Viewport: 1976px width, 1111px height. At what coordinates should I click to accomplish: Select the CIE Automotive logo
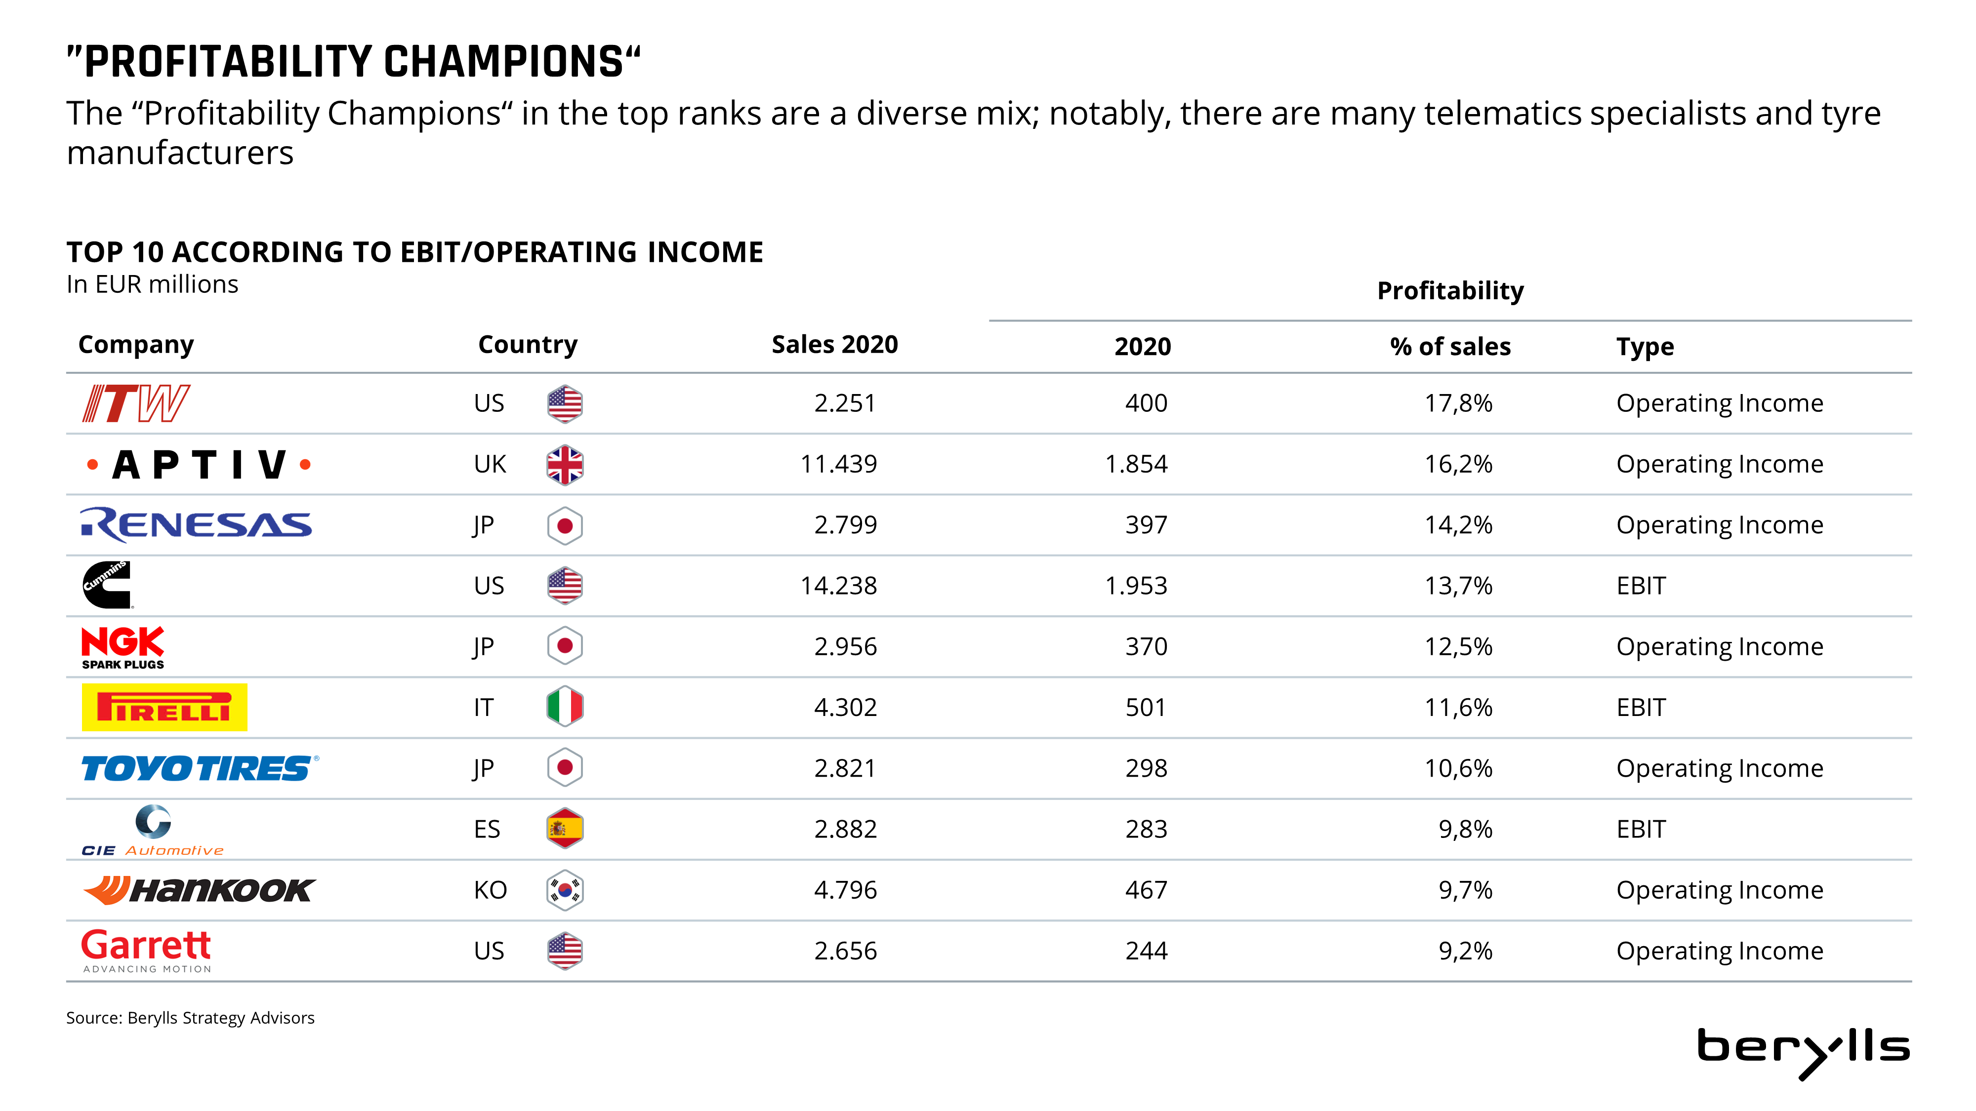pyautogui.click(x=153, y=831)
